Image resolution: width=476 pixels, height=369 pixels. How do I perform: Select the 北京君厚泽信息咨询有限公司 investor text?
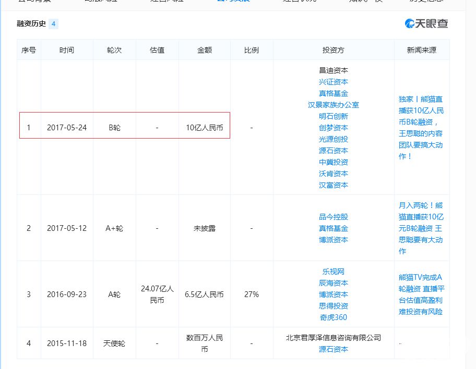coord(334,338)
